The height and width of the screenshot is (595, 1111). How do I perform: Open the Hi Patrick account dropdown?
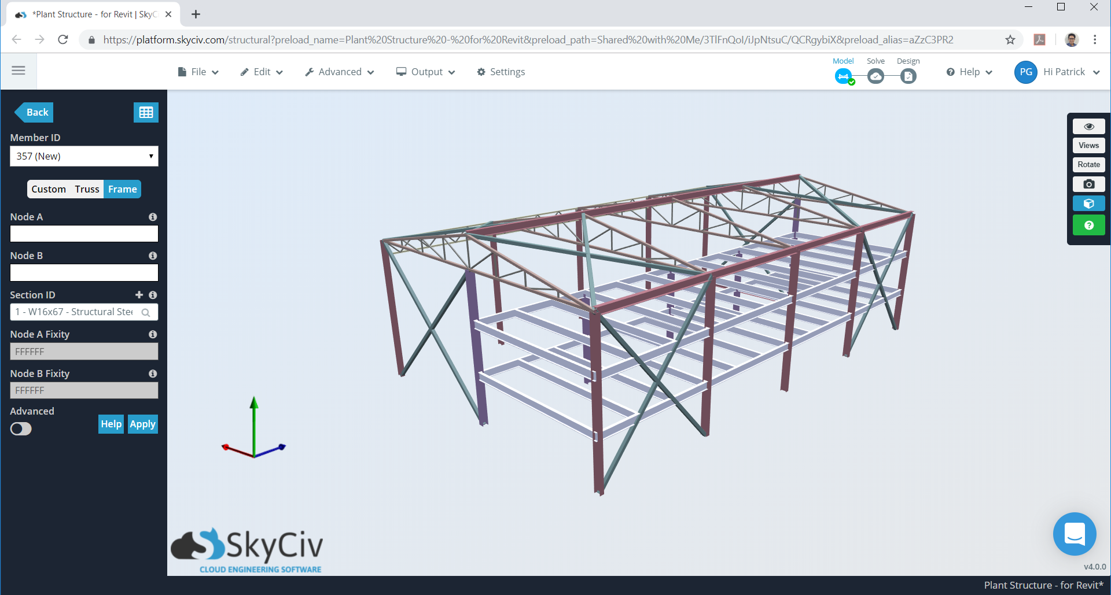[1058, 72]
